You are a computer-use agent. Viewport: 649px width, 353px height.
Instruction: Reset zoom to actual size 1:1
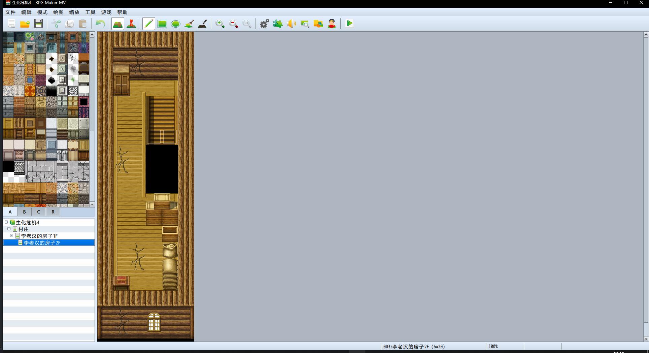[247, 24]
